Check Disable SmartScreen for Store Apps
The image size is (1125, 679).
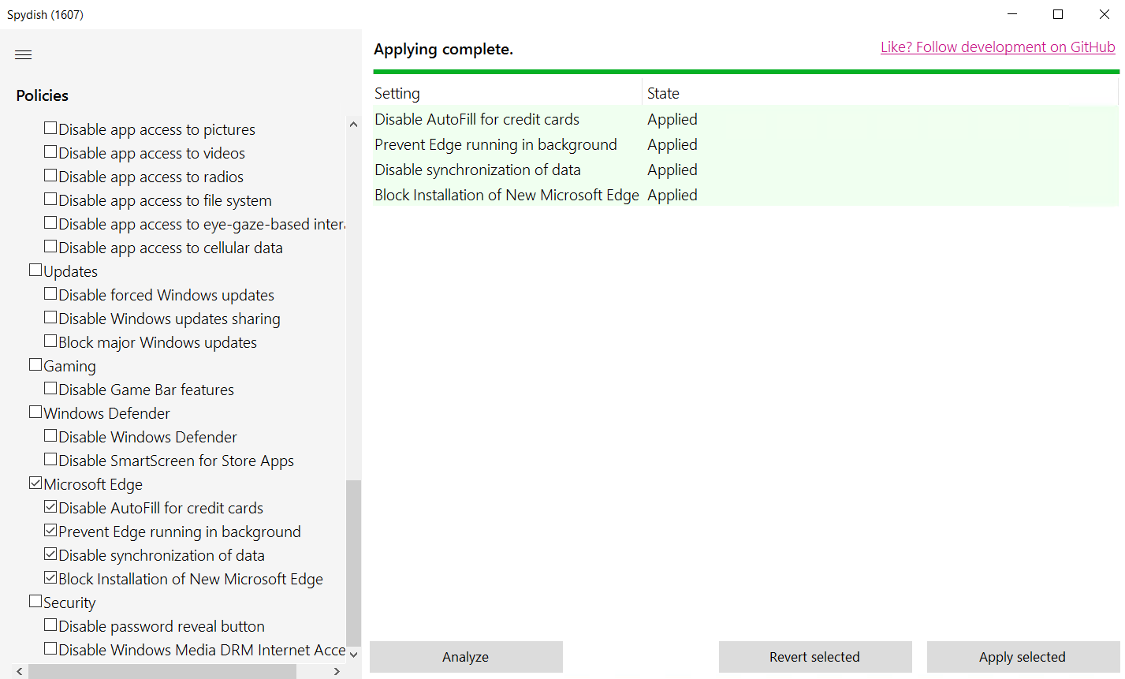click(50, 459)
